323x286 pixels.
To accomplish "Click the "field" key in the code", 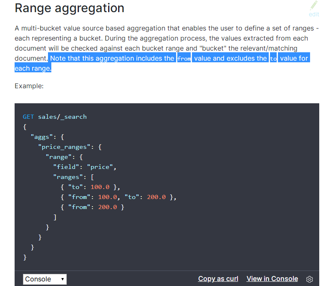I will (66, 167).
